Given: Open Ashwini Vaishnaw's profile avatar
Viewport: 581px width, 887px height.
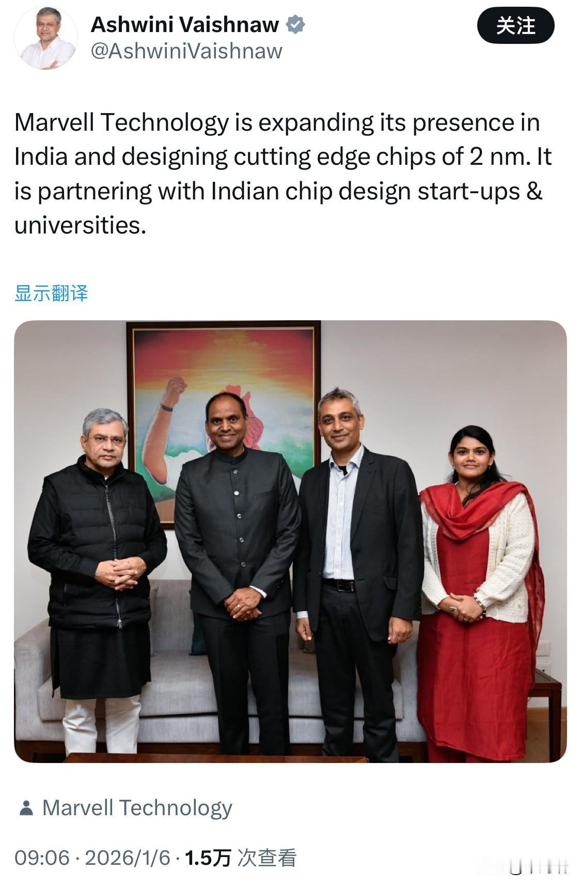Looking at the screenshot, I should click(x=45, y=38).
